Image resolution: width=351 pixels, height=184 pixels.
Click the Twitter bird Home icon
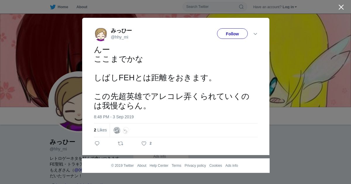click(53, 7)
